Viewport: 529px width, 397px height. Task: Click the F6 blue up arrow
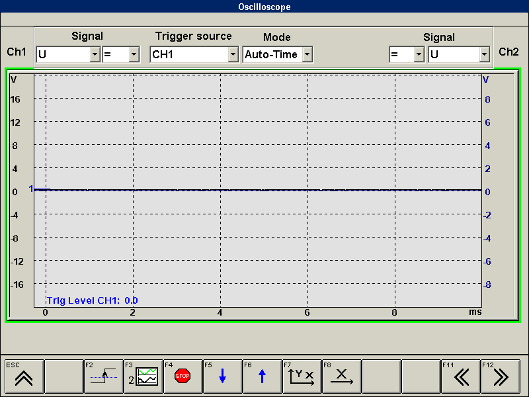coord(262,376)
